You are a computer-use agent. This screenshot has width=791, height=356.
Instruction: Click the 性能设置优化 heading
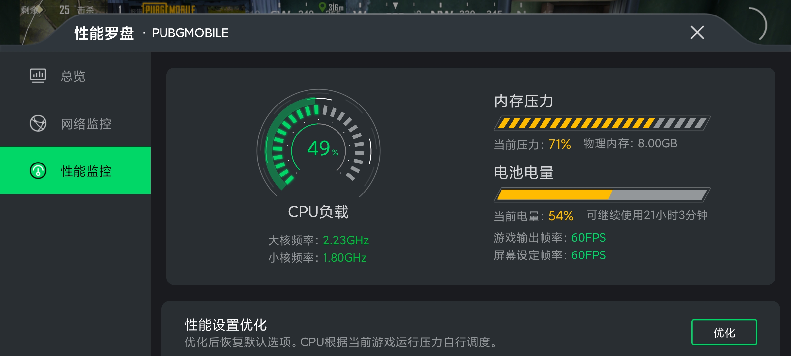tap(226, 325)
